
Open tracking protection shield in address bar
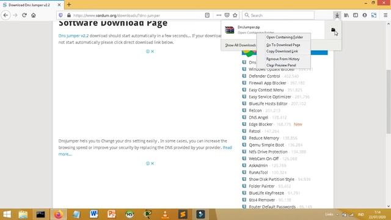click(x=60, y=15)
